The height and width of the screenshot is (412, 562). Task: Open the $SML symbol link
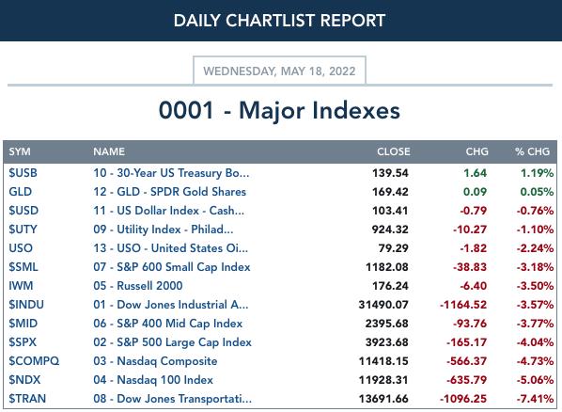click(23, 267)
